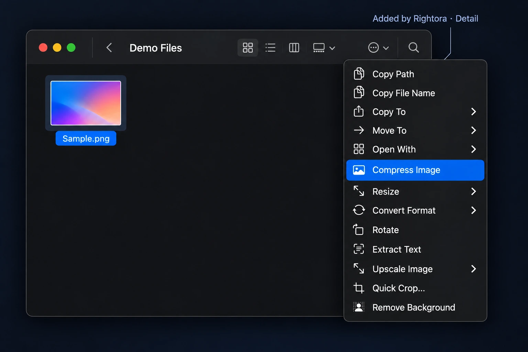Select Extract Text menu entry
Viewport: 528px width, 352px height.
(x=415, y=249)
